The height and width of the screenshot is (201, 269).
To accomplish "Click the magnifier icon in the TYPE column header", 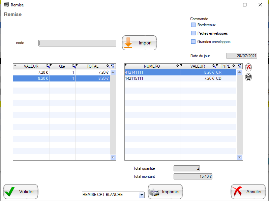I will click(x=233, y=66).
